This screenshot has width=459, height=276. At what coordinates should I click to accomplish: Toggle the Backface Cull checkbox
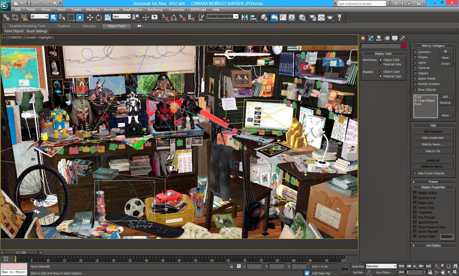(x=415, y=198)
